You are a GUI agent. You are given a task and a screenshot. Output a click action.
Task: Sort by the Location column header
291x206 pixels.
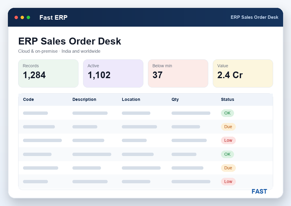(x=131, y=99)
